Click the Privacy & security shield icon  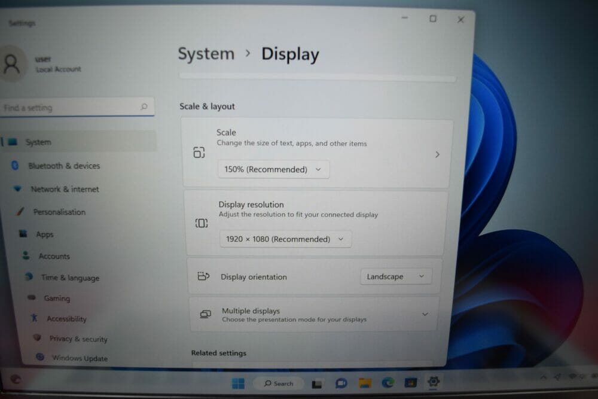[37, 337]
